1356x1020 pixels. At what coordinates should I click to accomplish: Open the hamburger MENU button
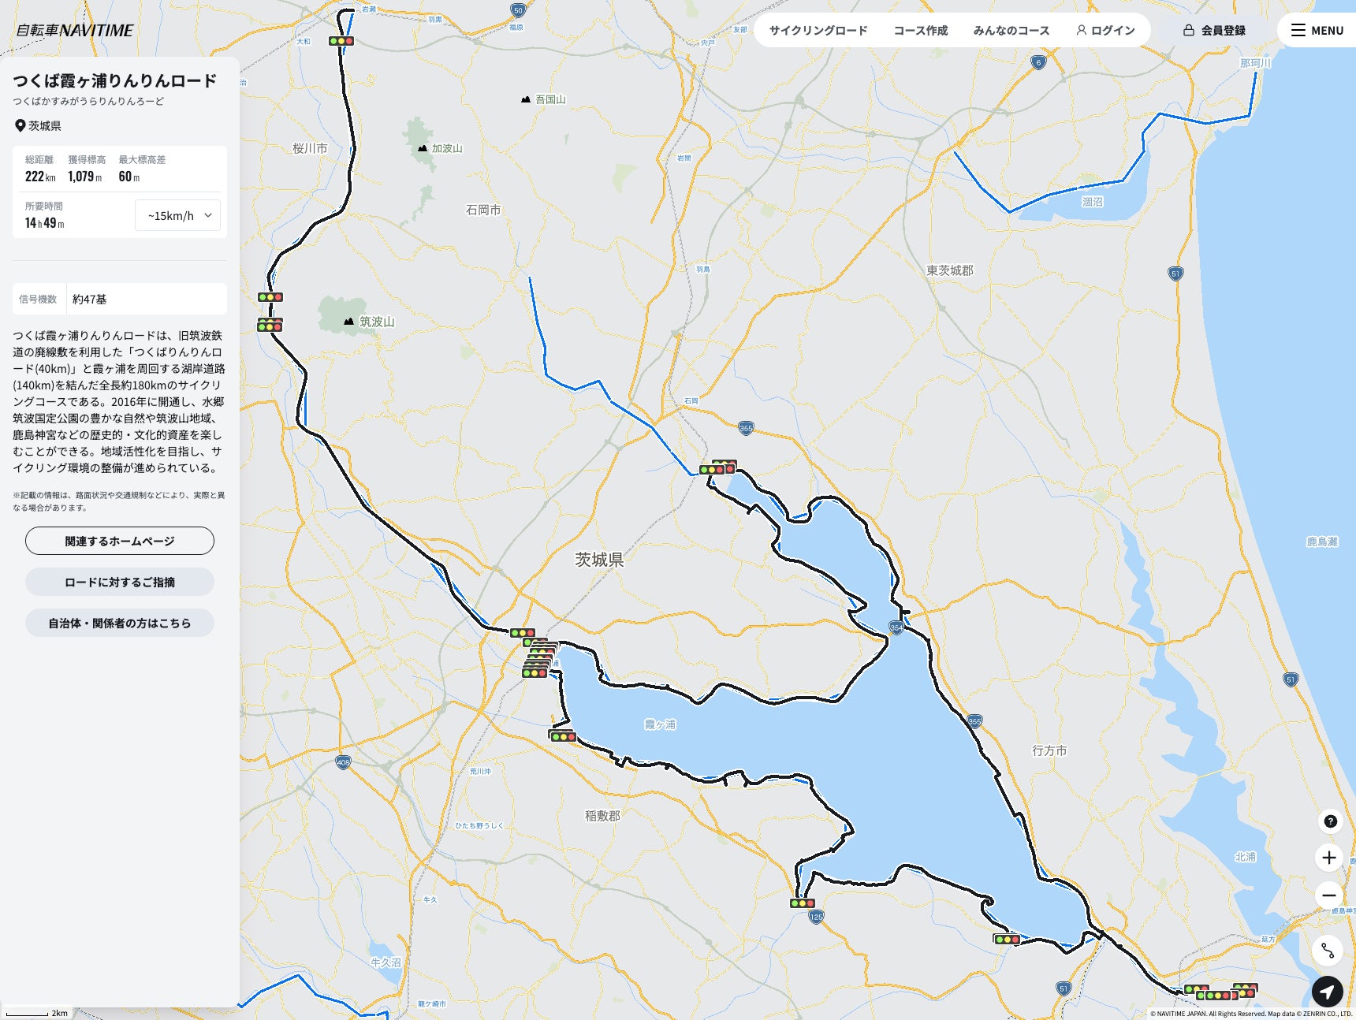1317,30
